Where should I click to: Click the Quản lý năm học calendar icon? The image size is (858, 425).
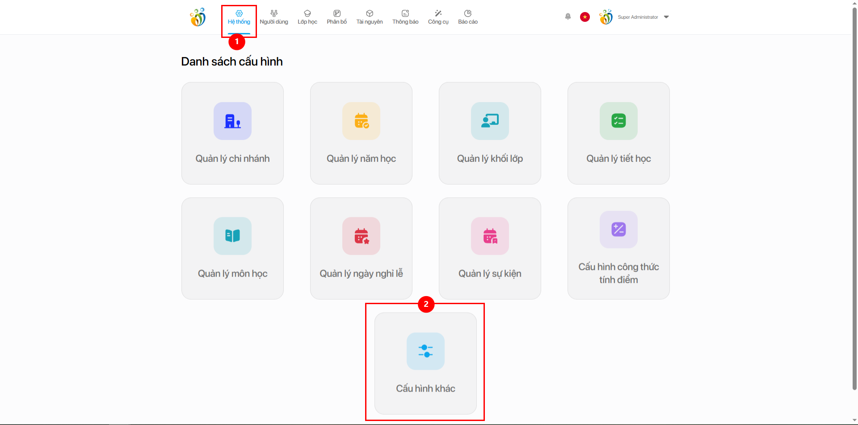pos(361,121)
